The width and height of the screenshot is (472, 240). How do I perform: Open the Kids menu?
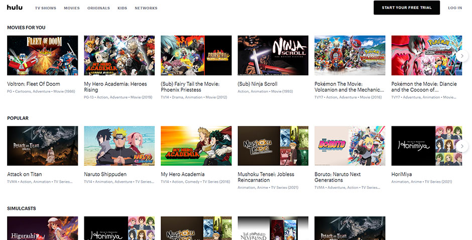tap(122, 8)
